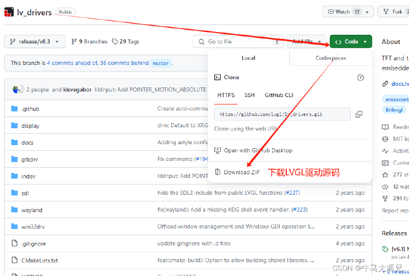Screen dimensions: 409x276
Task: Open the 4 commits ahead of link
Action: tap(72, 63)
